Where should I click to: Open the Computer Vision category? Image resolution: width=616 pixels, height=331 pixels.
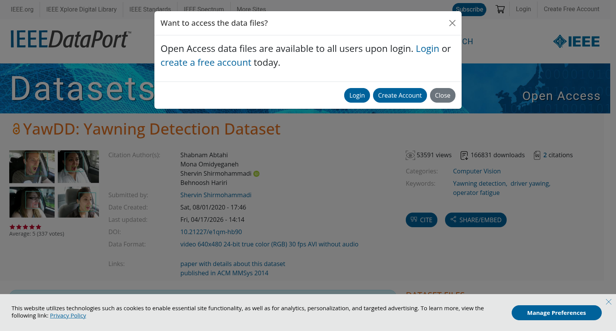(x=477, y=171)
